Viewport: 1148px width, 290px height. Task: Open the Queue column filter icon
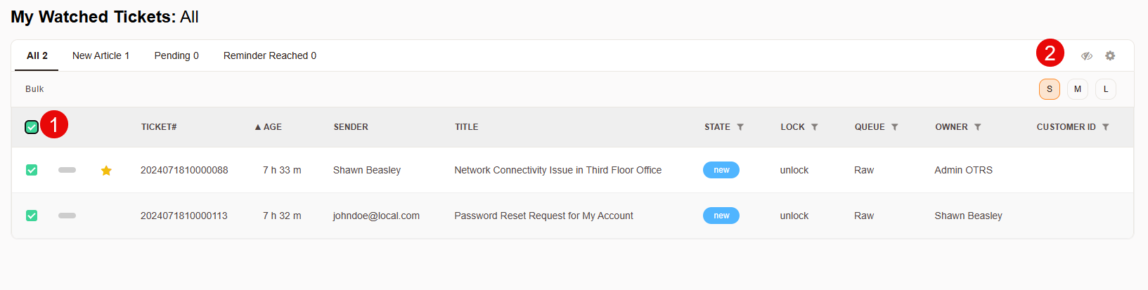(895, 127)
